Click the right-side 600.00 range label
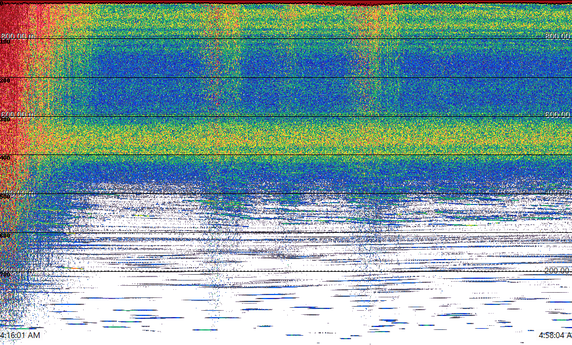 [x=558, y=114]
